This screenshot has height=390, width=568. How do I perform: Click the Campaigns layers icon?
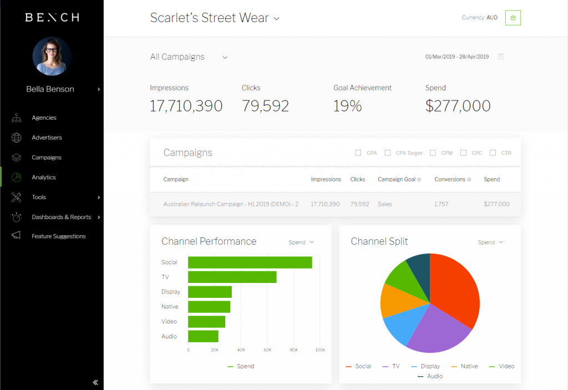(16, 158)
